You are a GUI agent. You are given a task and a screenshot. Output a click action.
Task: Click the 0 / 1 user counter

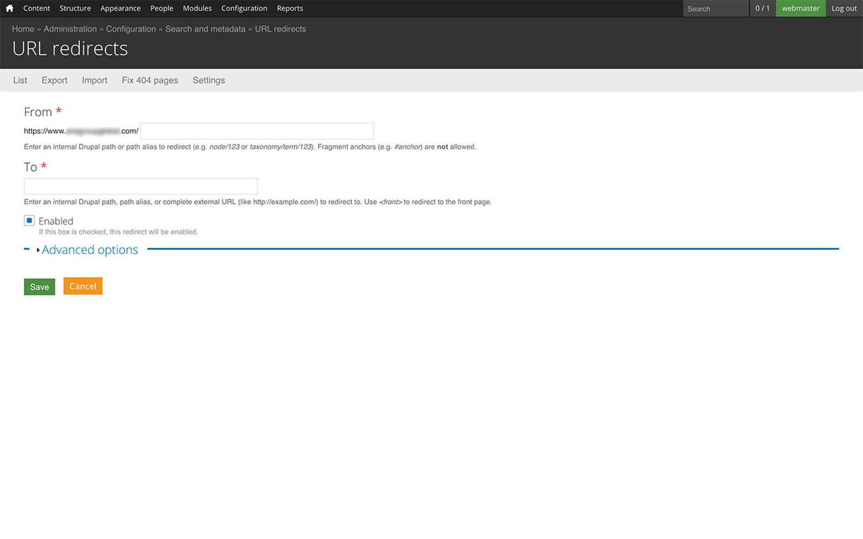coord(763,8)
